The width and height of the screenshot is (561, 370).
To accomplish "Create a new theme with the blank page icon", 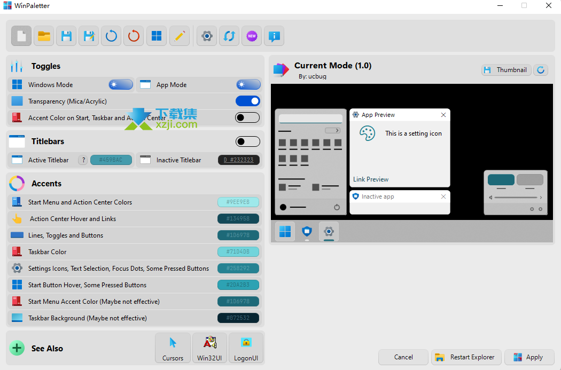I will 21,36.
